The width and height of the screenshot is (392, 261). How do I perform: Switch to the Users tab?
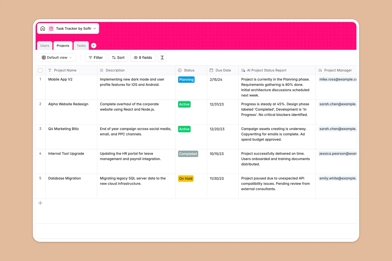[45, 46]
